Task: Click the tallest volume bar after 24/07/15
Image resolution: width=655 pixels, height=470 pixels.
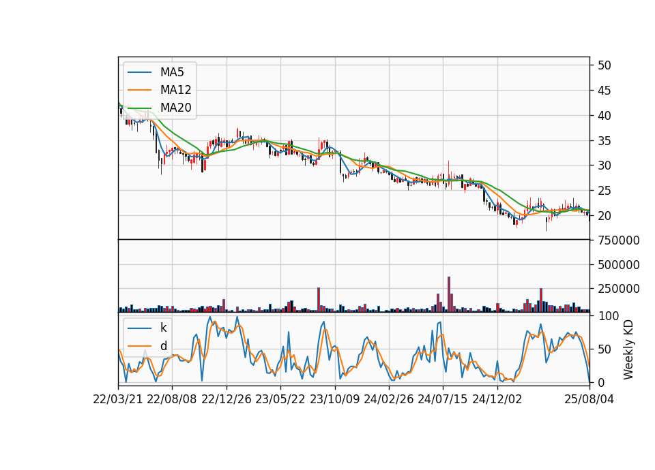Action: click(x=449, y=294)
